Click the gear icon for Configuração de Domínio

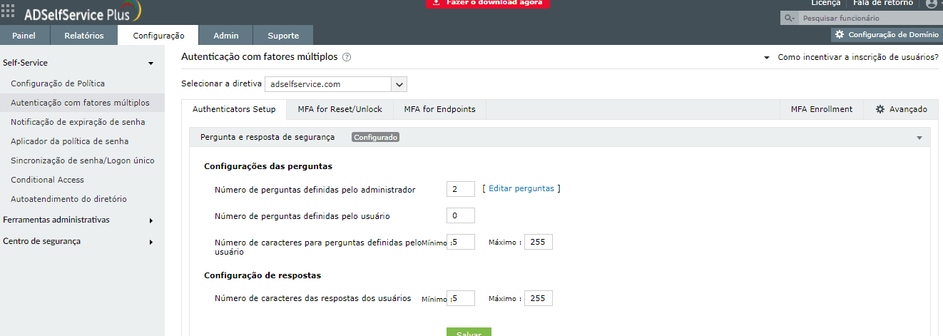click(x=840, y=34)
